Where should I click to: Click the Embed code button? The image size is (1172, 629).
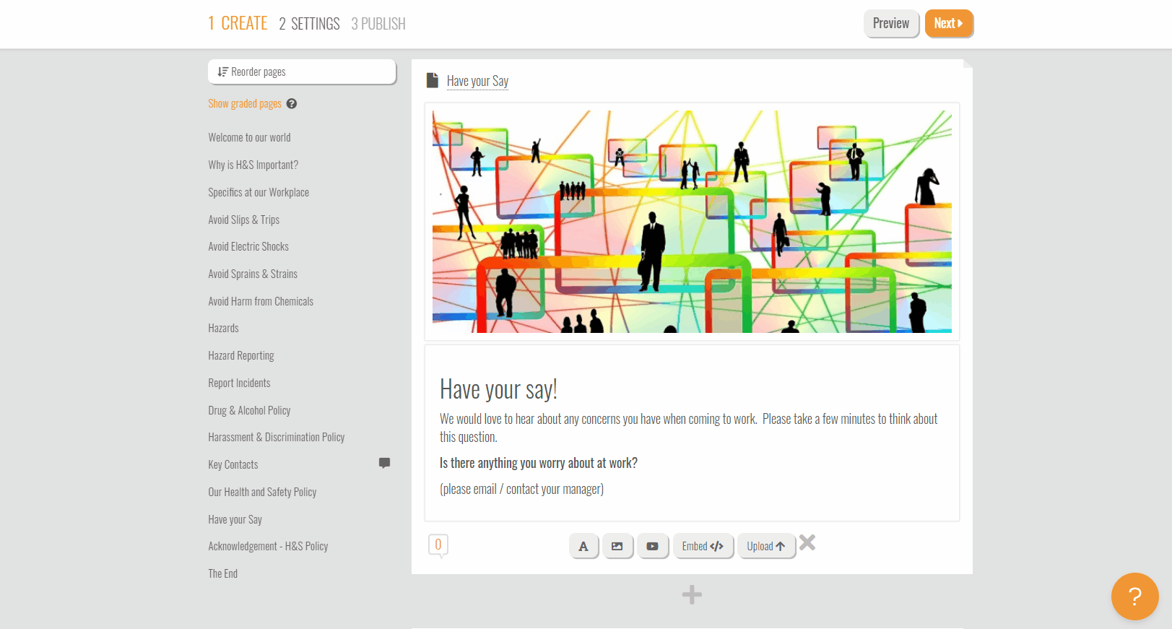[703, 547]
